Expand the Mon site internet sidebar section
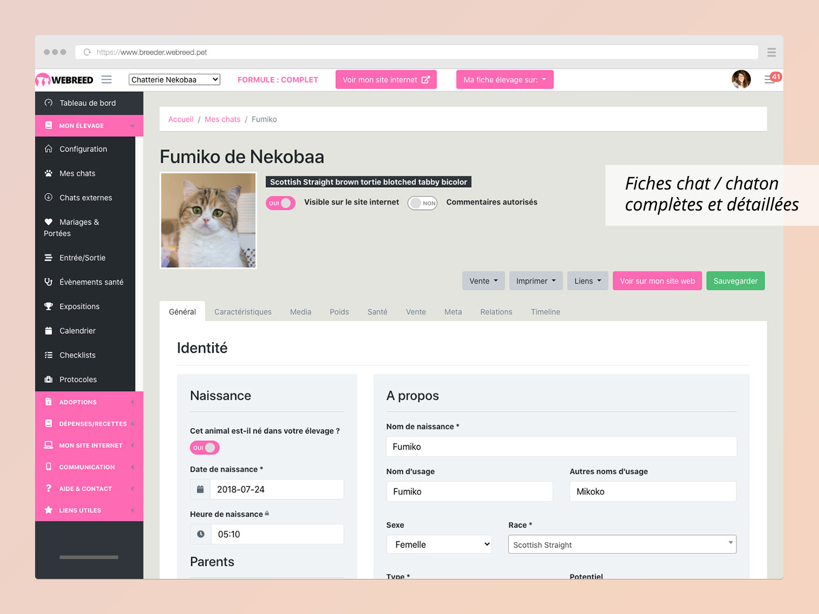The width and height of the screenshot is (819, 614). tap(89, 446)
